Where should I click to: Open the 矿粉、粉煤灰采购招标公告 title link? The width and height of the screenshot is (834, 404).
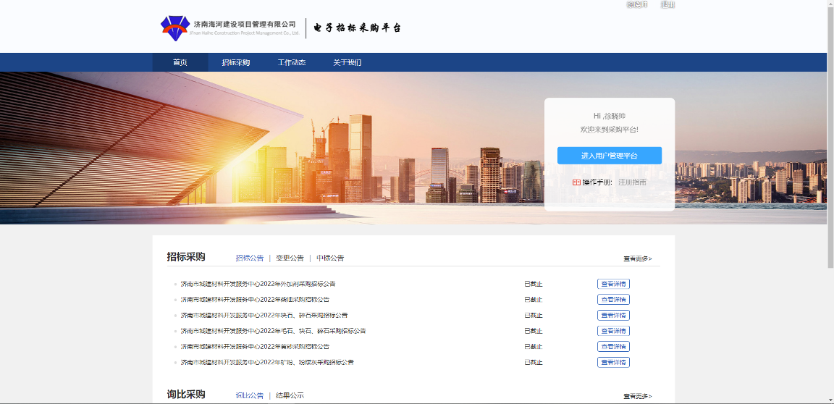pos(267,362)
